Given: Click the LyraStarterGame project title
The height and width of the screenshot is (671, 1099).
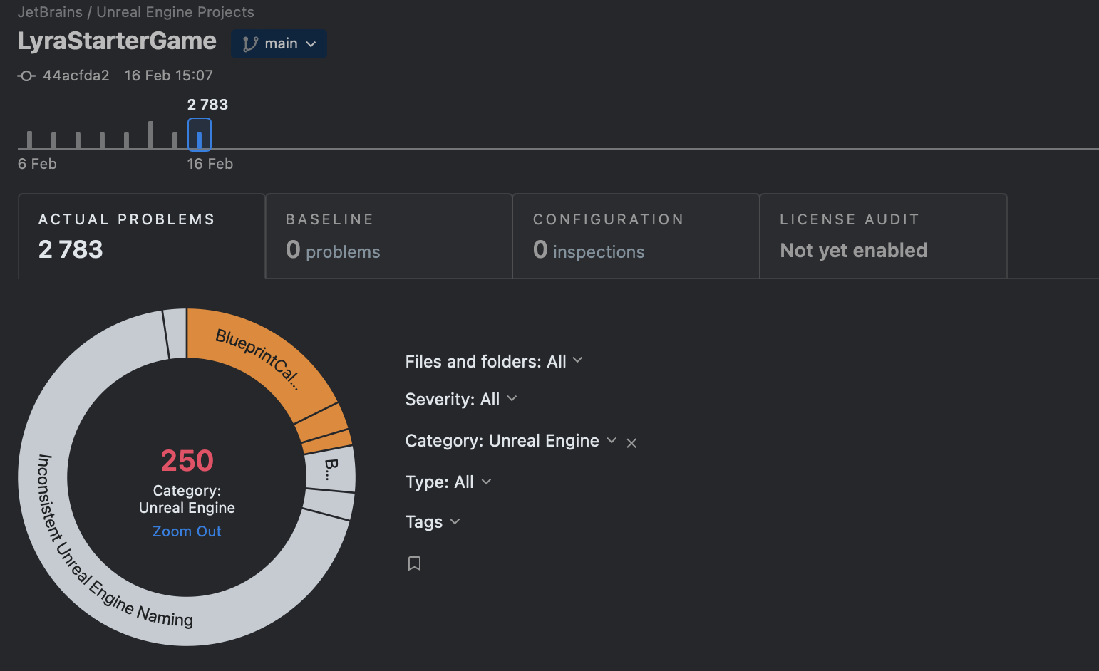Looking at the screenshot, I should [x=117, y=41].
